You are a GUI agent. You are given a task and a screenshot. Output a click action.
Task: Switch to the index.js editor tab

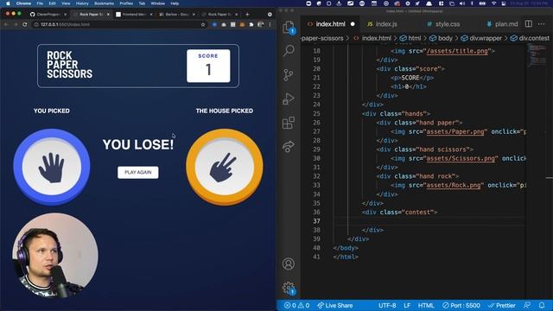[382, 24]
